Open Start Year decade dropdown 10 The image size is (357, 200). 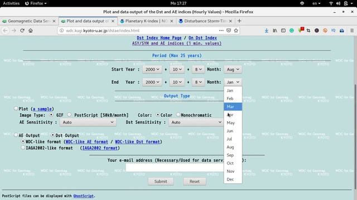(x=177, y=69)
